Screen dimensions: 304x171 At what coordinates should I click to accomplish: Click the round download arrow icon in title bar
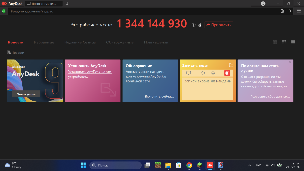263,3
